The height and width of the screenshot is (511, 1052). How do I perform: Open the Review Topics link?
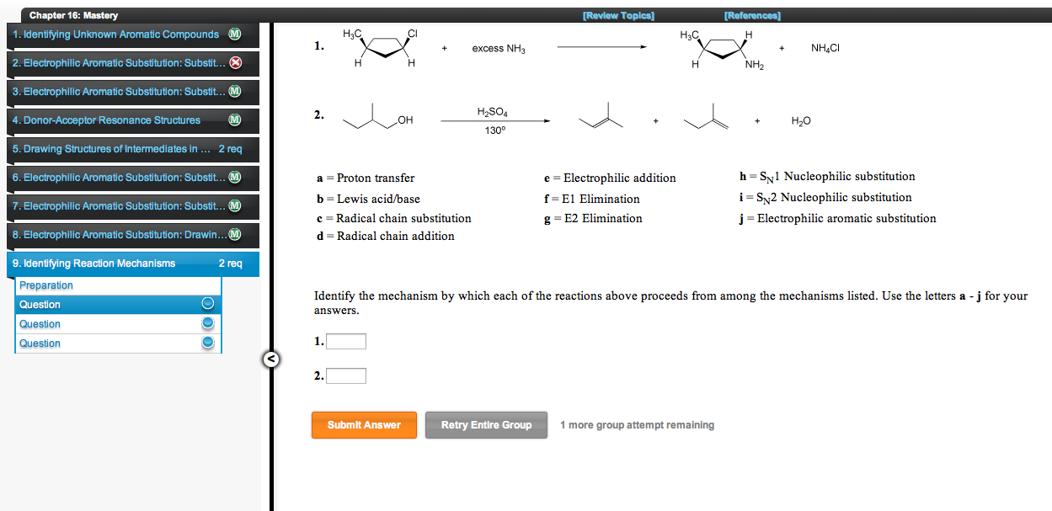pyautogui.click(x=617, y=14)
